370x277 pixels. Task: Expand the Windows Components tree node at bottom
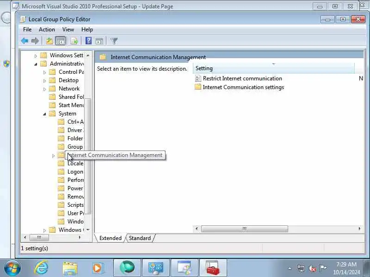point(44,230)
